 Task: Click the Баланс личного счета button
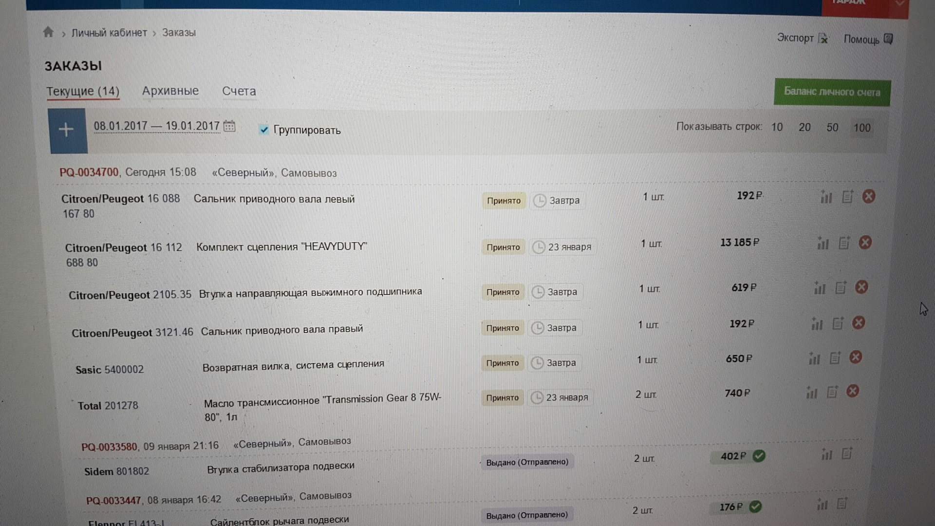(x=832, y=92)
